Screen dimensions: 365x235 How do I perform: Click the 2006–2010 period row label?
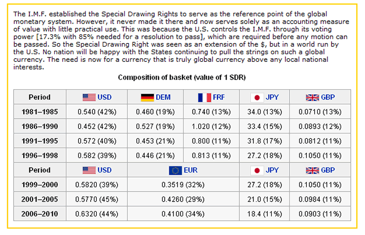[x=40, y=214]
